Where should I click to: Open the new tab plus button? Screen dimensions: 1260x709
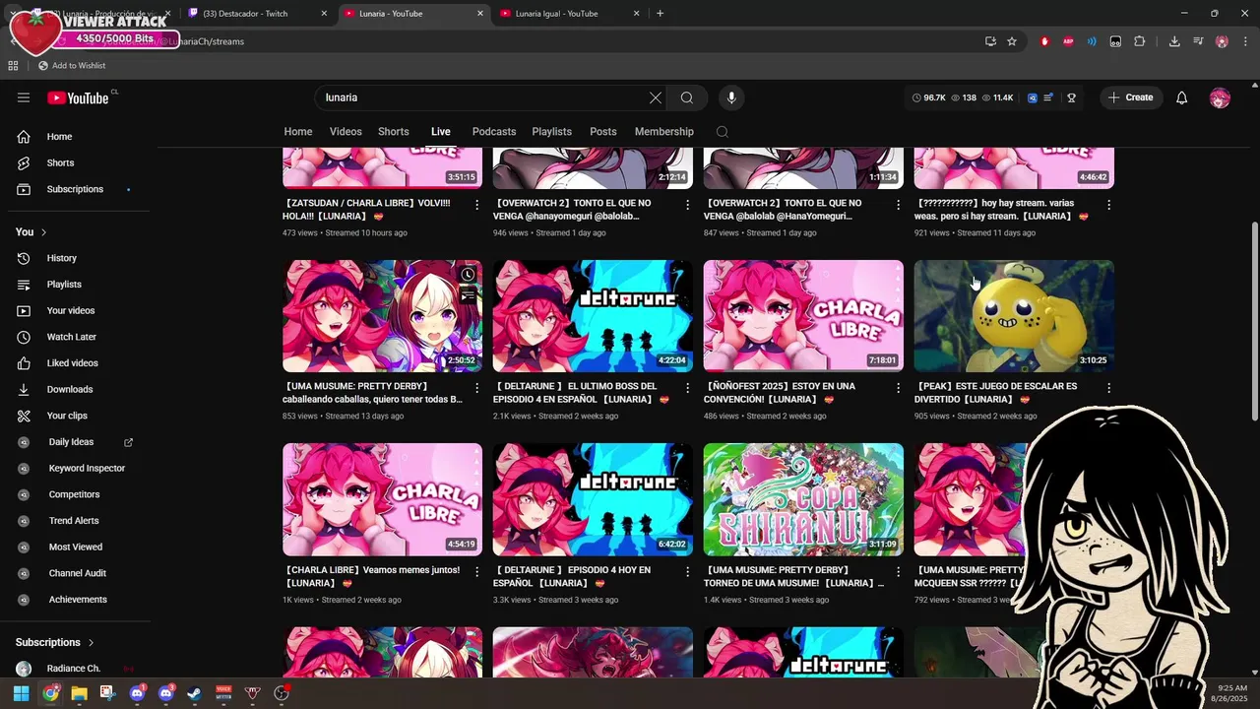pos(660,14)
